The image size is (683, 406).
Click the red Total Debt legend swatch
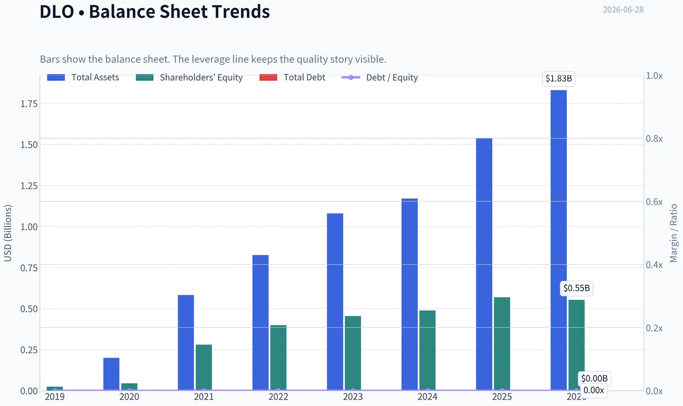268,77
